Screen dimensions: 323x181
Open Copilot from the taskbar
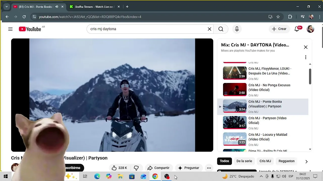pos(109,176)
